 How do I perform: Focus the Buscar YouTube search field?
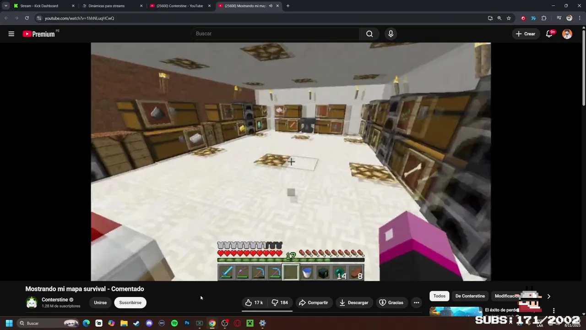click(x=275, y=33)
